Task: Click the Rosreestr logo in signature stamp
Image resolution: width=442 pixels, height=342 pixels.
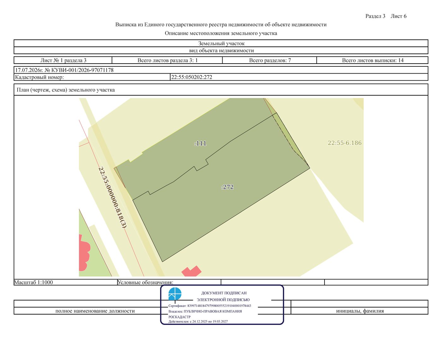Action: point(175,294)
